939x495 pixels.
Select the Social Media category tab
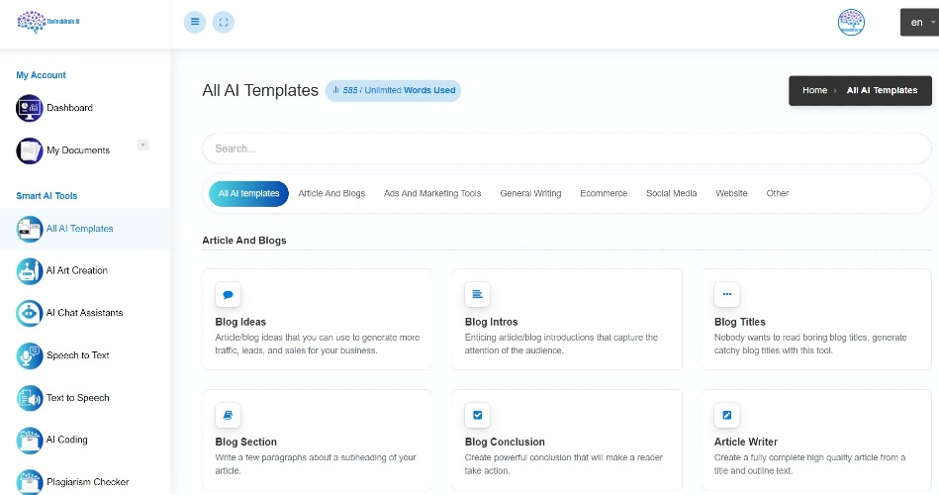[x=671, y=194]
